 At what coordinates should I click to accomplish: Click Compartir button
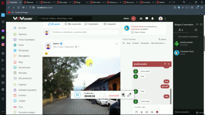tap(110, 24)
